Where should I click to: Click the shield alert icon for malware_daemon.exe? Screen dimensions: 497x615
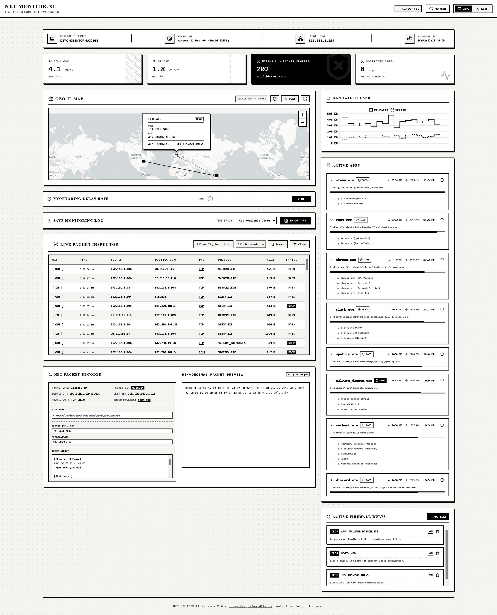pyautogui.click(x=442, y=380)
